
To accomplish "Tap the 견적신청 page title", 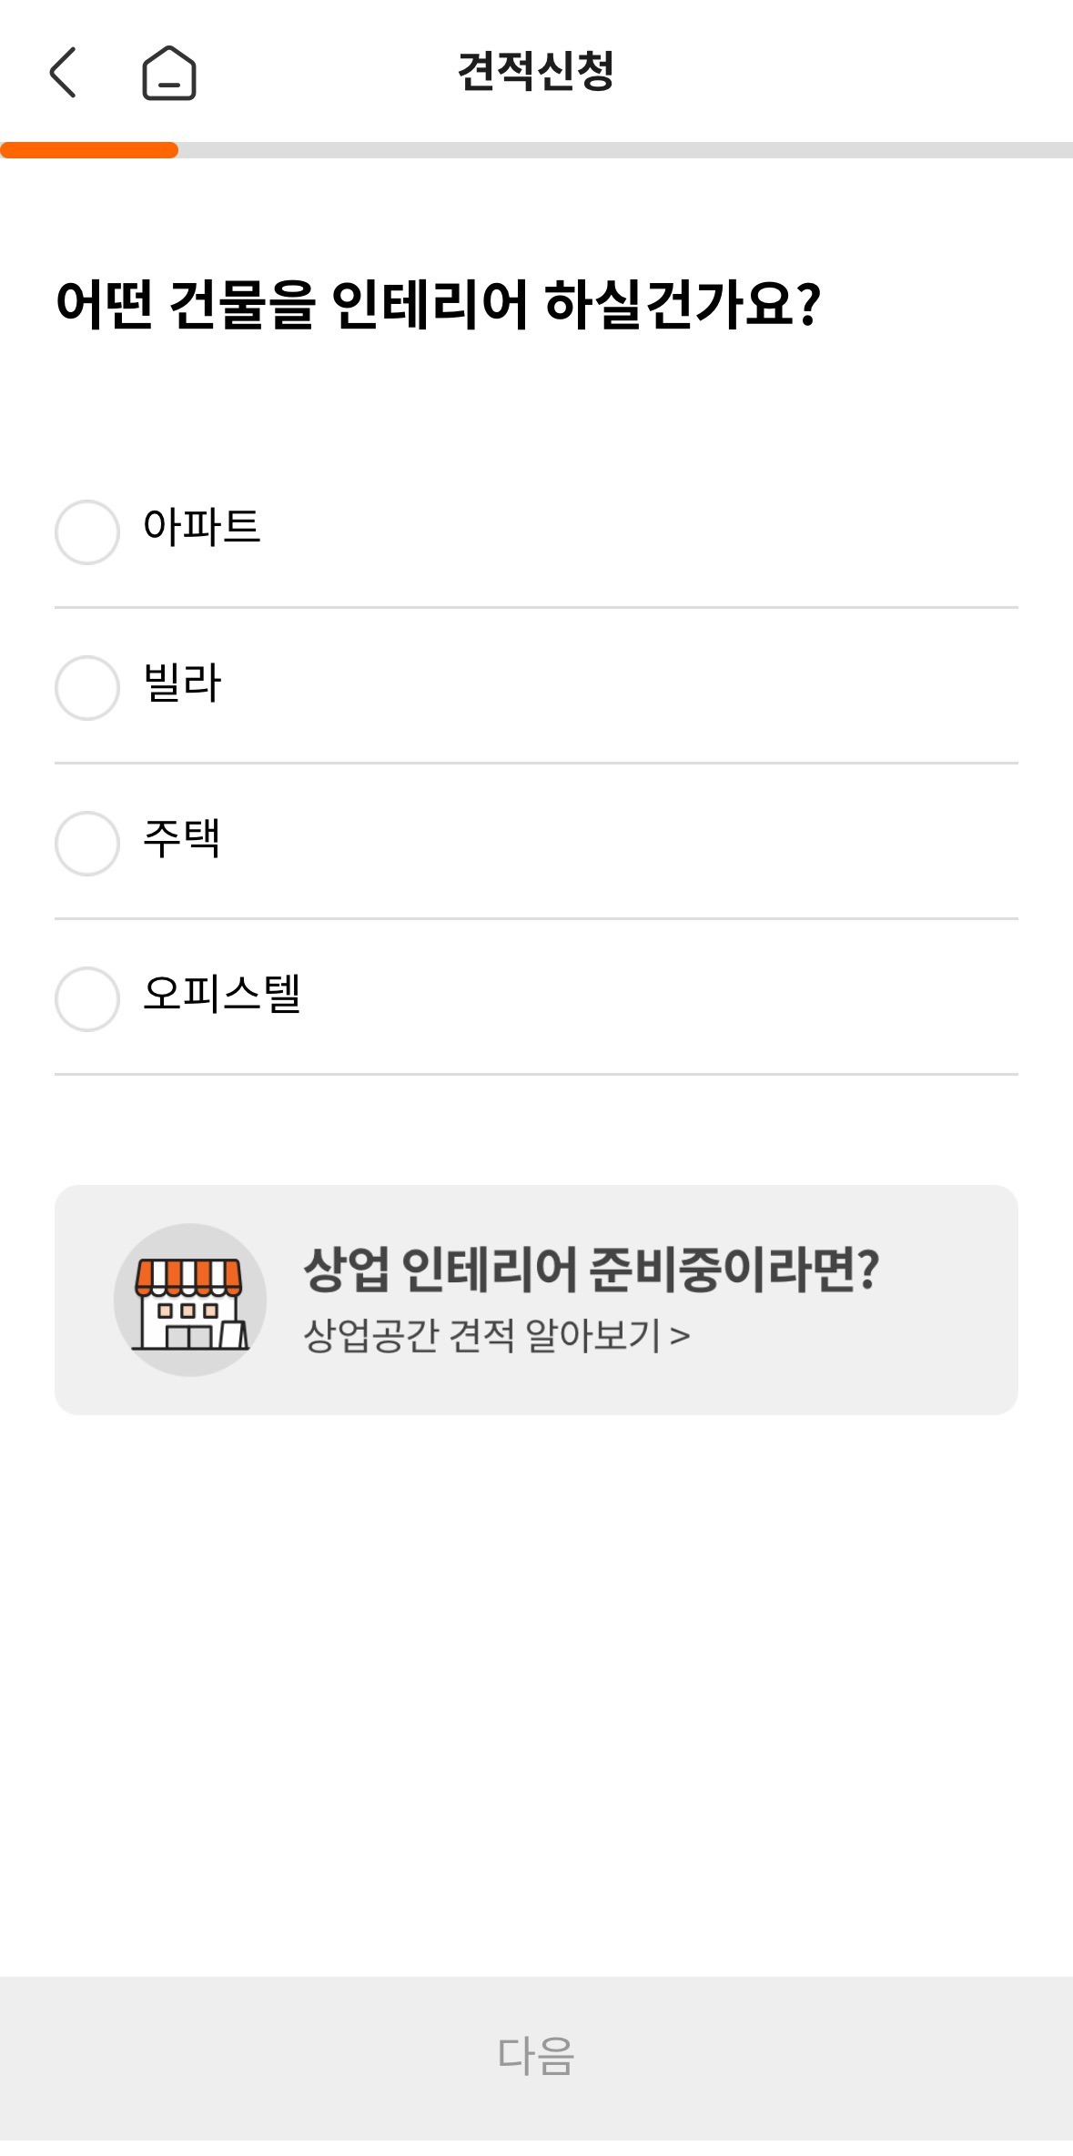I will (x=536, y=71).
